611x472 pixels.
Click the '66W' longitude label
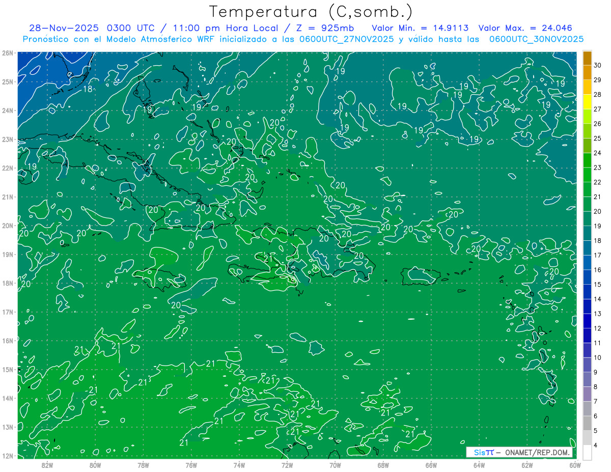[x=431, y=465]
